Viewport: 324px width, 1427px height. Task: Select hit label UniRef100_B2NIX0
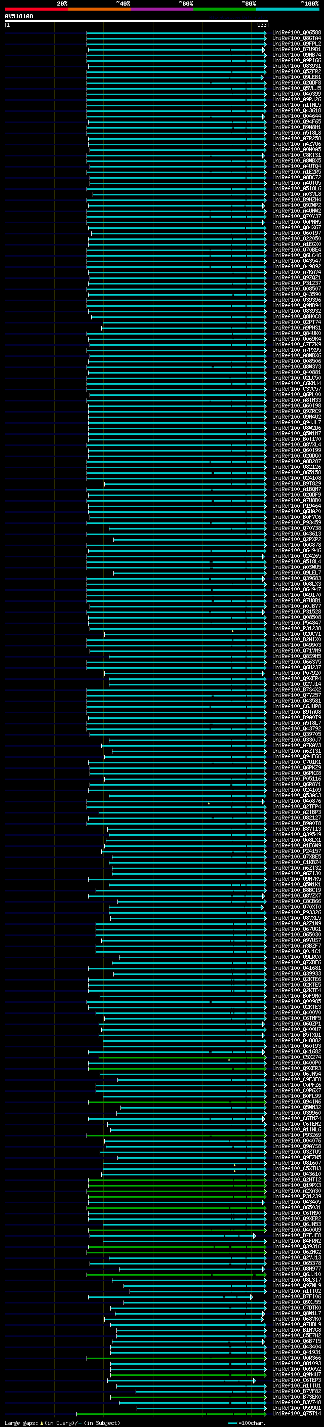pos(297,640)
